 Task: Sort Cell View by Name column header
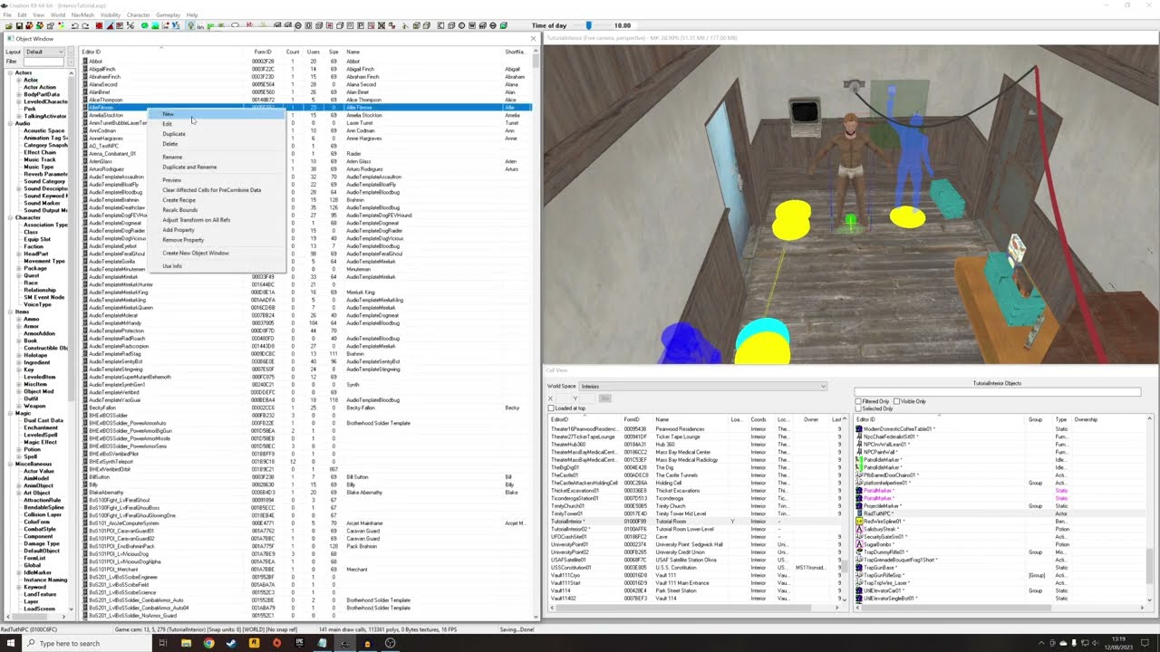click(691, 419)
